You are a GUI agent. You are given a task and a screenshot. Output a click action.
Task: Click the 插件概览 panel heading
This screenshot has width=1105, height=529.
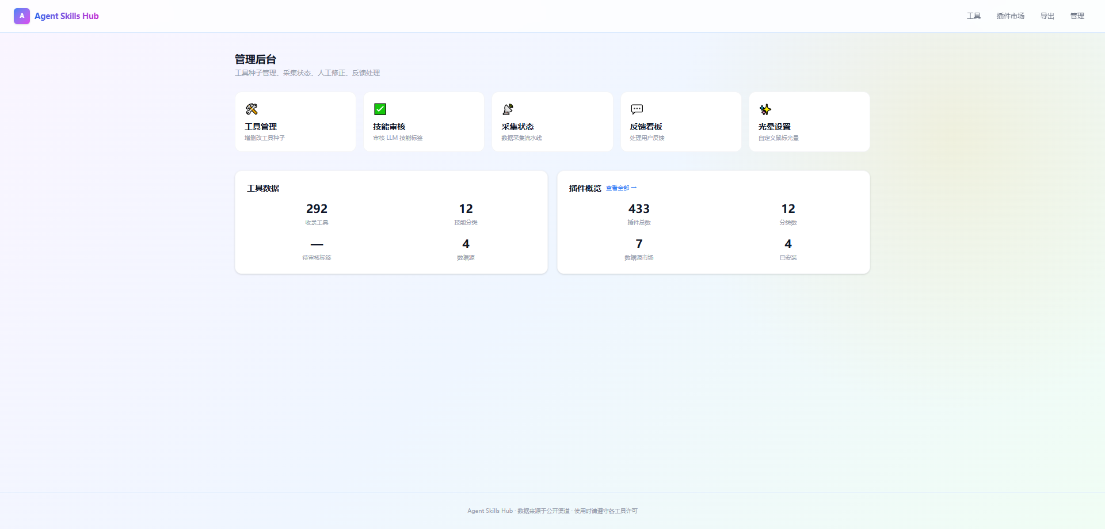point(585,188)
